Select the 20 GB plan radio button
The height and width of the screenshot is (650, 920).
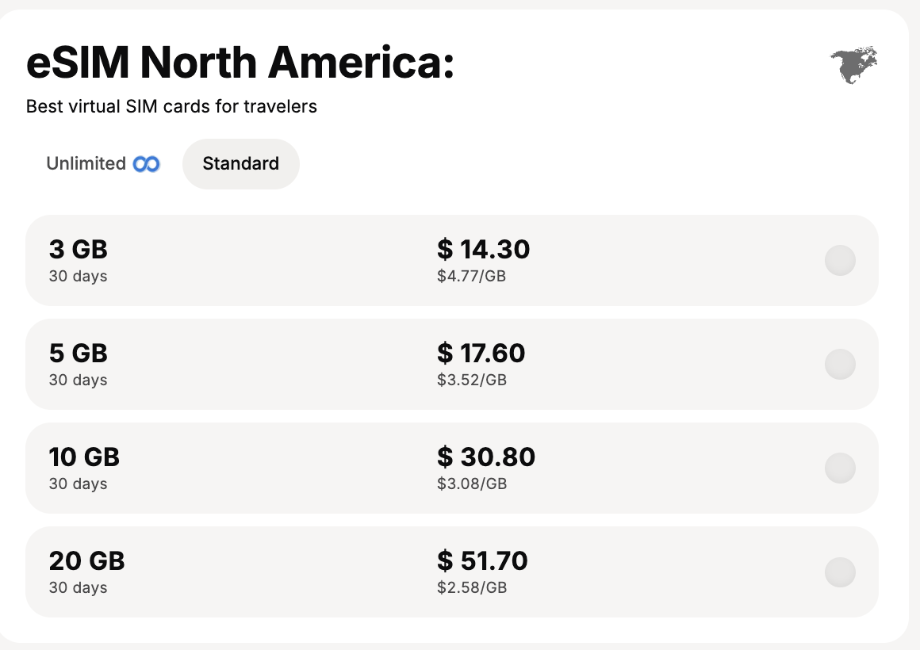(x=840, y=572)
